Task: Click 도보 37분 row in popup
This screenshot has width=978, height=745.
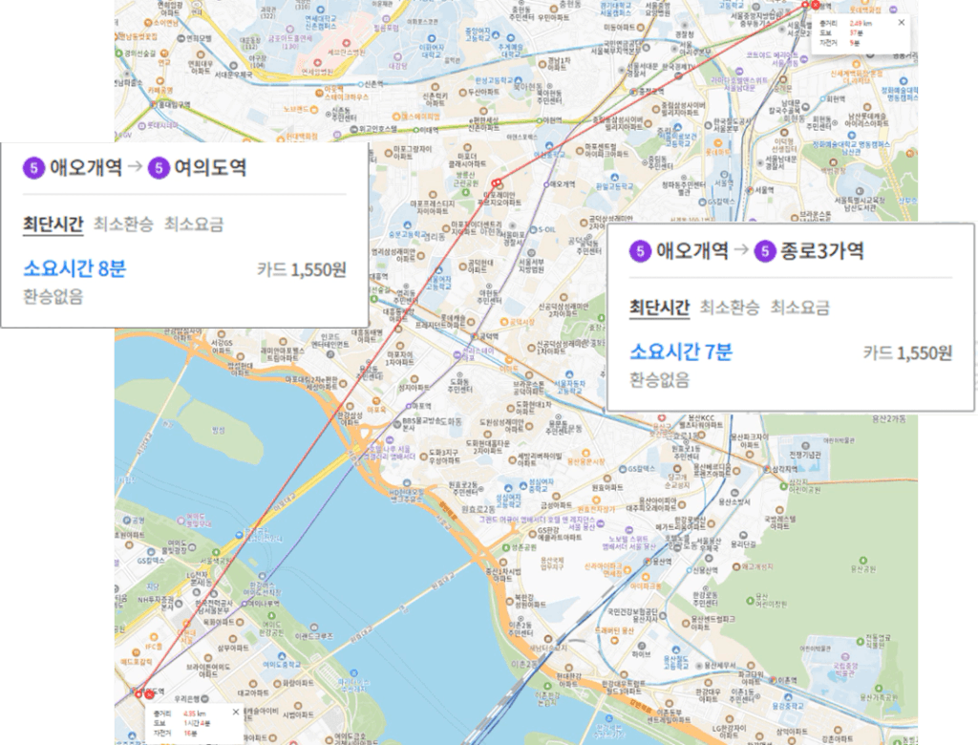Action: tap(841, 33)
